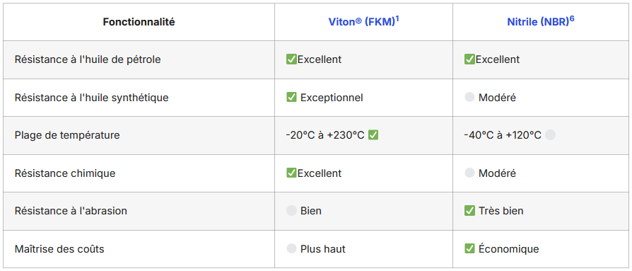Click green check beside Viton chemical resistance Excellent
Screen dimensions: 632x271
291,173
